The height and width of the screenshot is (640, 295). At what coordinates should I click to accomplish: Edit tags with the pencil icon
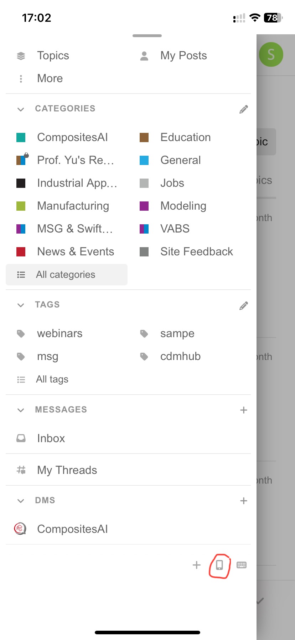(244, 306)
